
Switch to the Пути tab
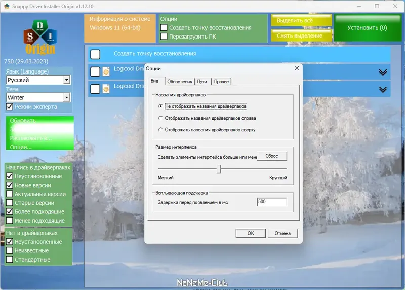202,82
